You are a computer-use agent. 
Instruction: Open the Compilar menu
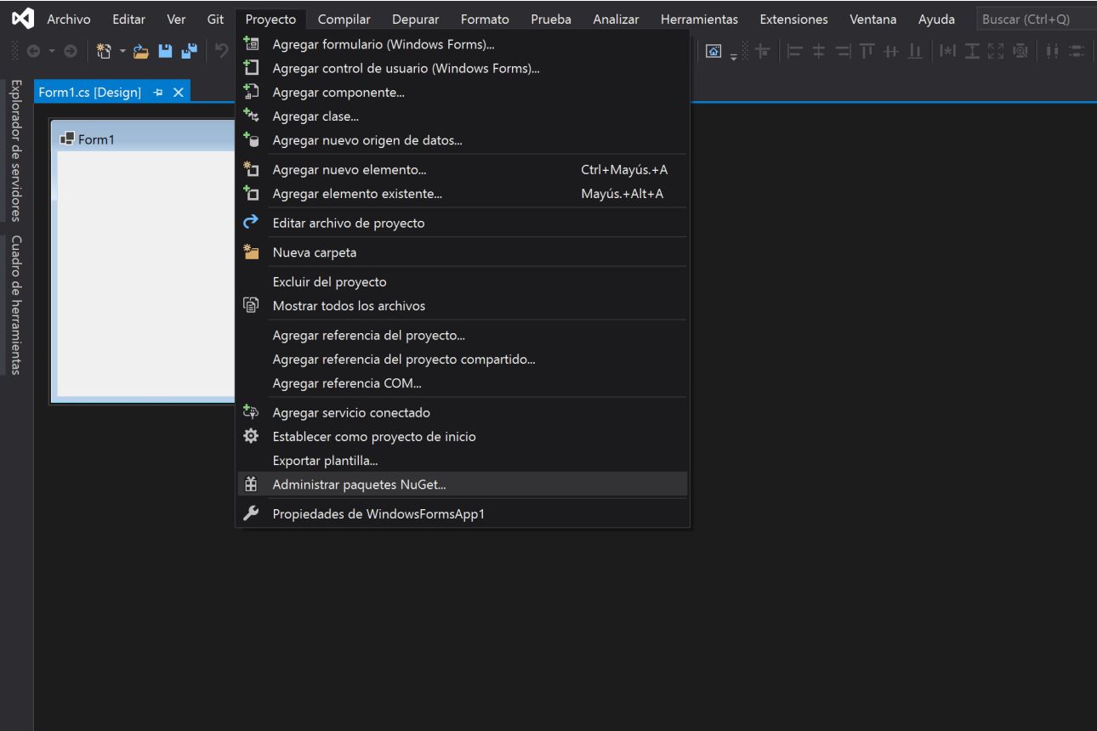[344, 20]
